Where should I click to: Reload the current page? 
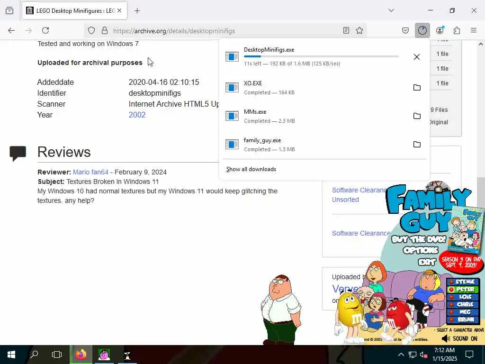pyautogui.click(x=45, y=30)
